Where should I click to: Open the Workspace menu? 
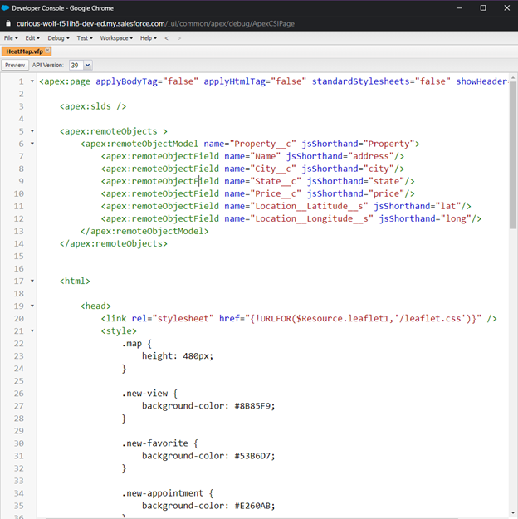[116, 38]
